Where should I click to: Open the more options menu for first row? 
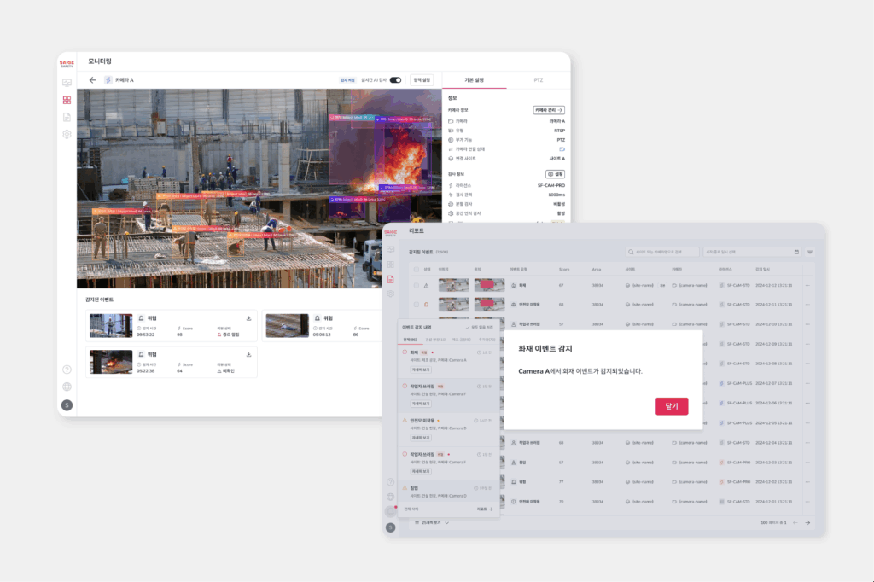point(807,286)
